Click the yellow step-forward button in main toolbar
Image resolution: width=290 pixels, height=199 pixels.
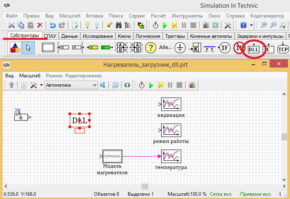tap(175, 25)
